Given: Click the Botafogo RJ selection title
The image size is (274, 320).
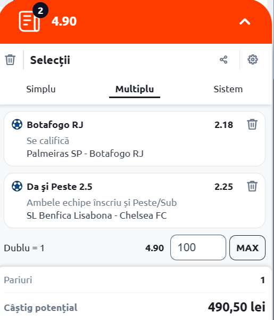Looking at the screenshot, I should (x=55, y=125).
